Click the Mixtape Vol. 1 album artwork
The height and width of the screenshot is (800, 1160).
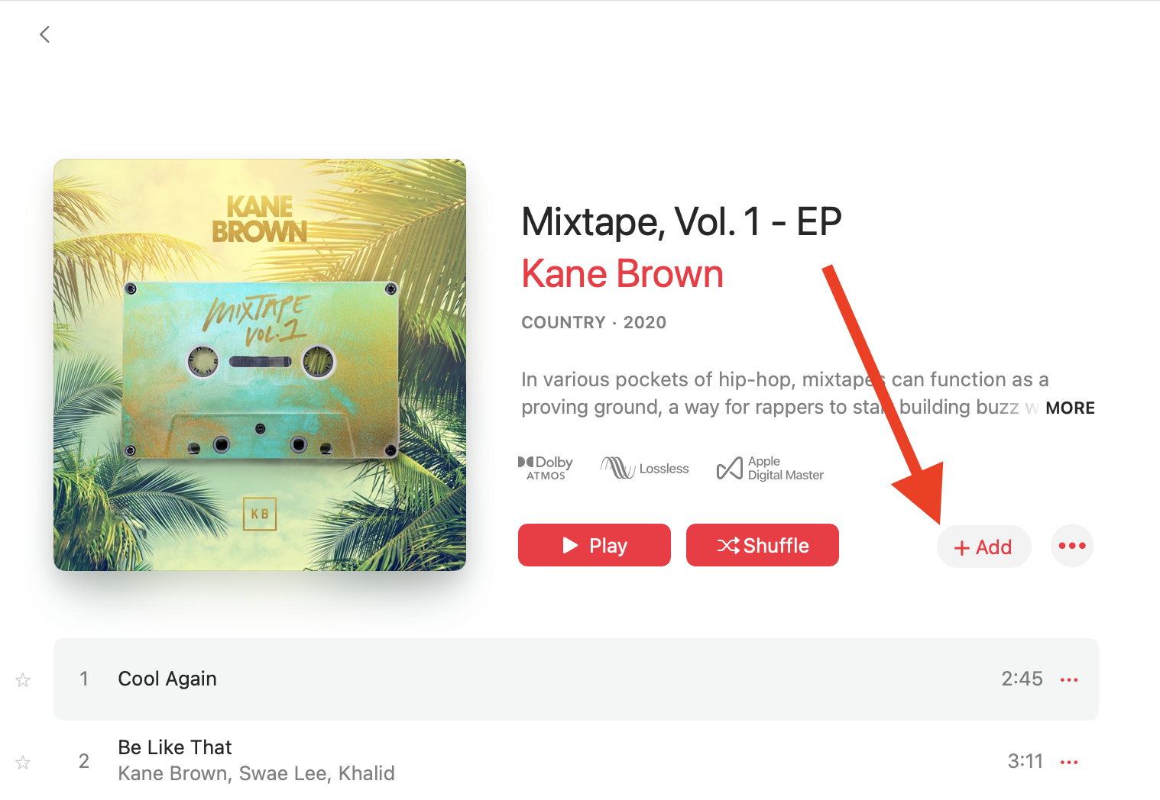(x=260, y=365)
